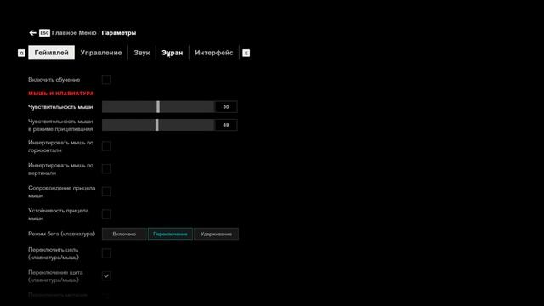
Task: Adjust aiming-mode mouse sensitivity slider handle
Action: (x=157, y=125)
